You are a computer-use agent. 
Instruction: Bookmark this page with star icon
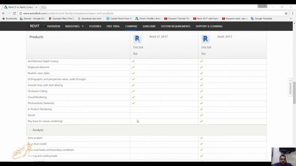coord(286,13)
